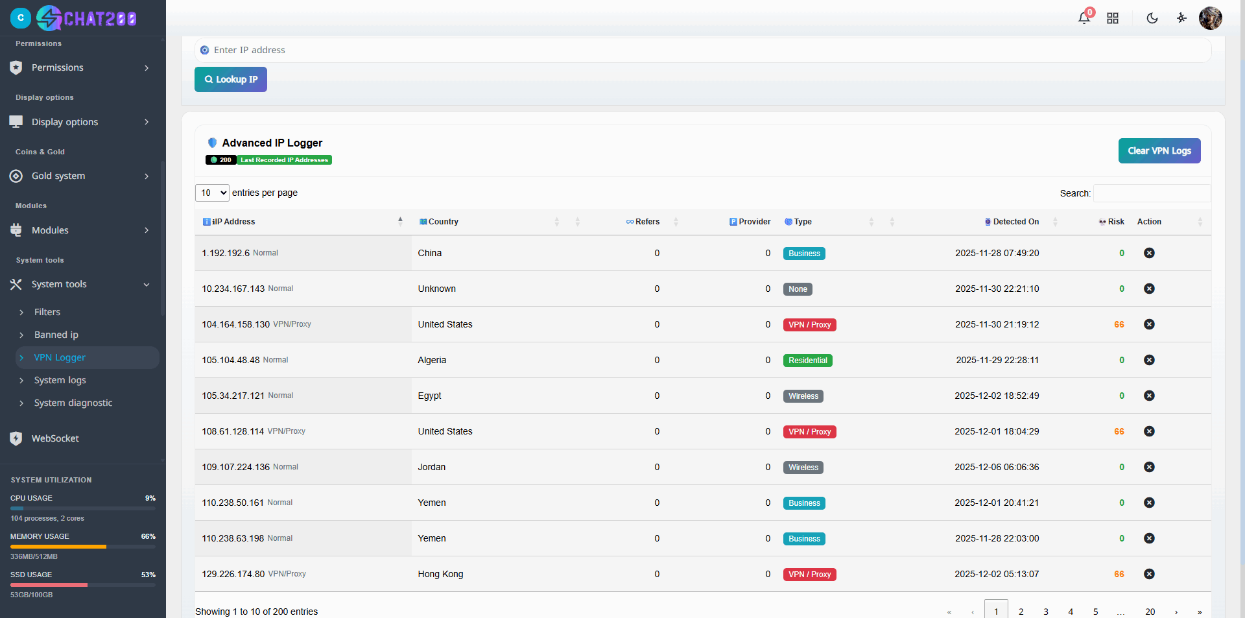Expand the Display options menu
This screenshot has width=1245, height=618.
tap(65, 121)
